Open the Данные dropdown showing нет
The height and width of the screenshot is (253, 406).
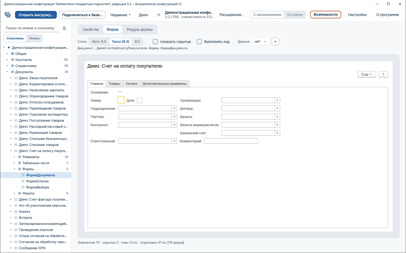pyautogui.click(x=261, y=41)
